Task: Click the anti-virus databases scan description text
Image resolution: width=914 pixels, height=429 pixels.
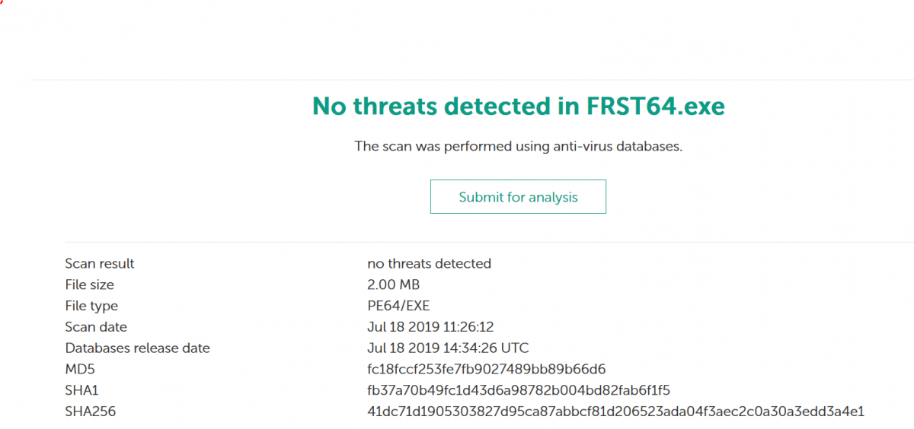Action: click(x=518, y=146)
